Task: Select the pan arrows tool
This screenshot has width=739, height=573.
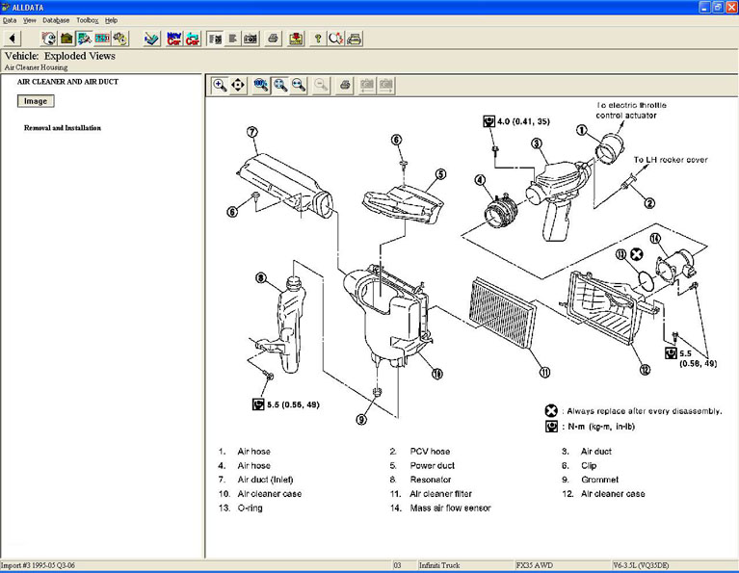Action: click(x=238, y=86)
